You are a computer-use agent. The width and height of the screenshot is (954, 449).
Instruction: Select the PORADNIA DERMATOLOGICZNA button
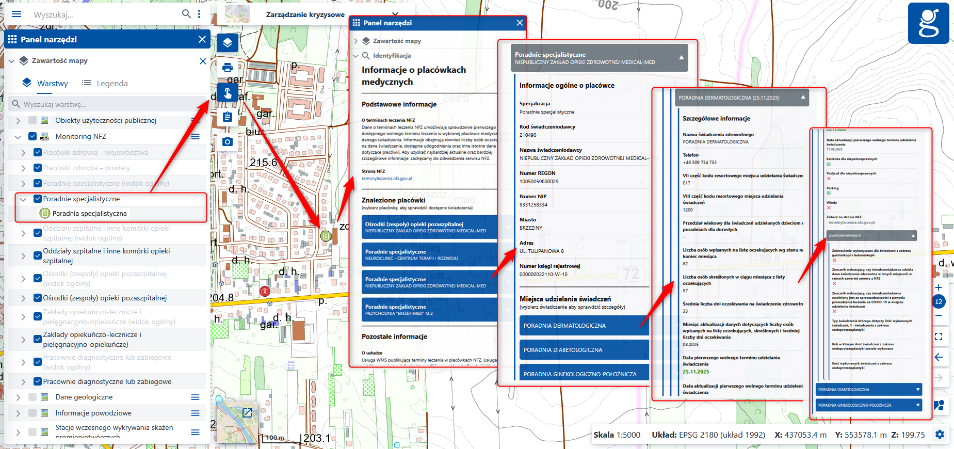584,326
